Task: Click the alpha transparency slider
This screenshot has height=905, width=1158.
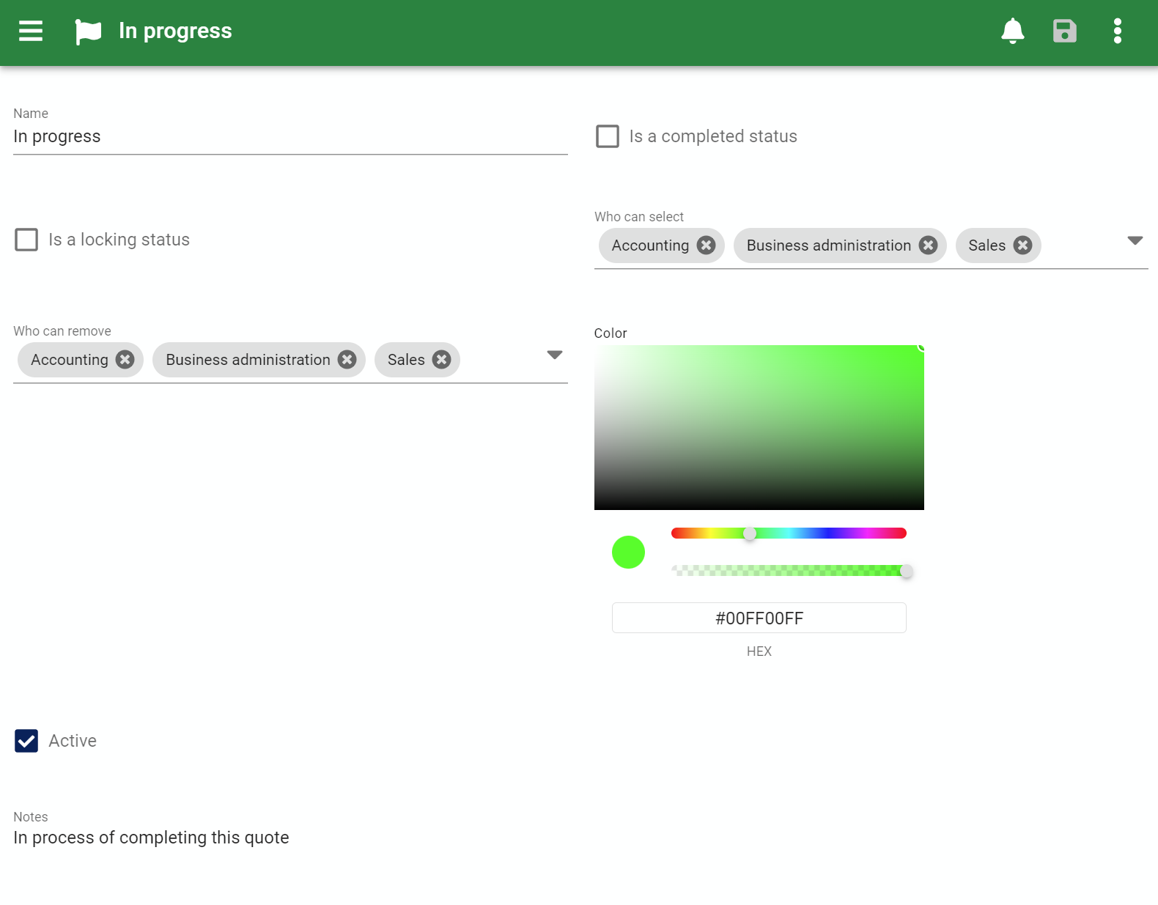Action: pos(789,571)
